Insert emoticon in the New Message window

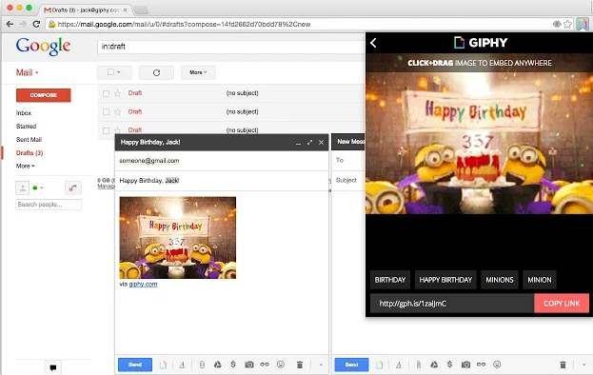coord(497,365)
